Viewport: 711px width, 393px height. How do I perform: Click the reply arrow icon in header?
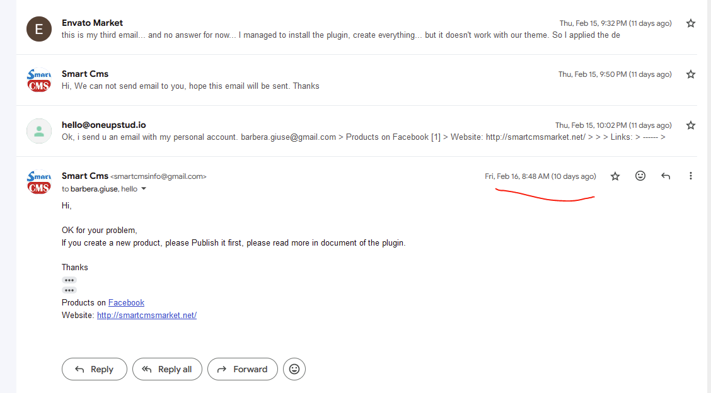click(665, 176)
